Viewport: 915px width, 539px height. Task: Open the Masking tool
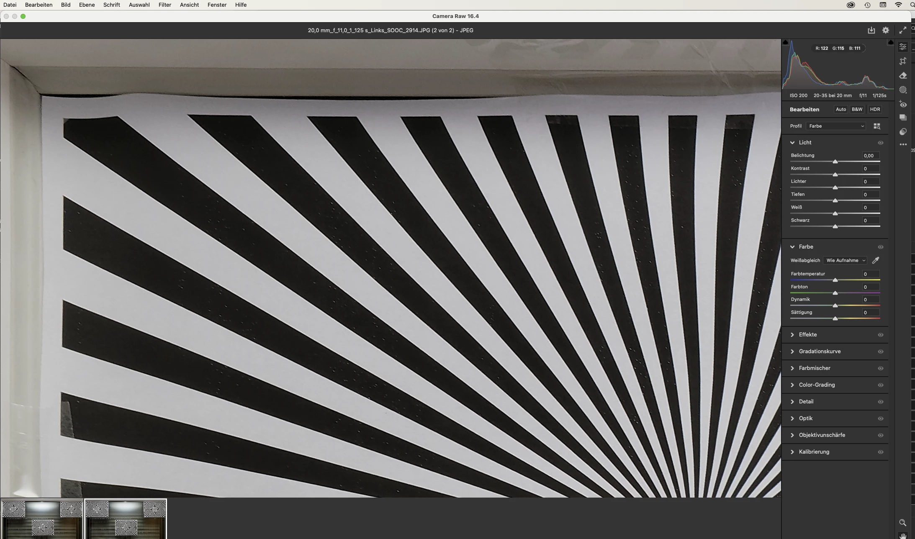pos(903,90)
